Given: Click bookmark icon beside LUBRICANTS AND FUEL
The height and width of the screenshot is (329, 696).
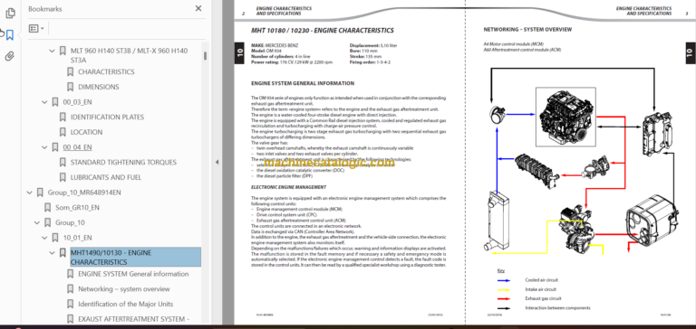Looking at the screenshot, I should point(63,177).
